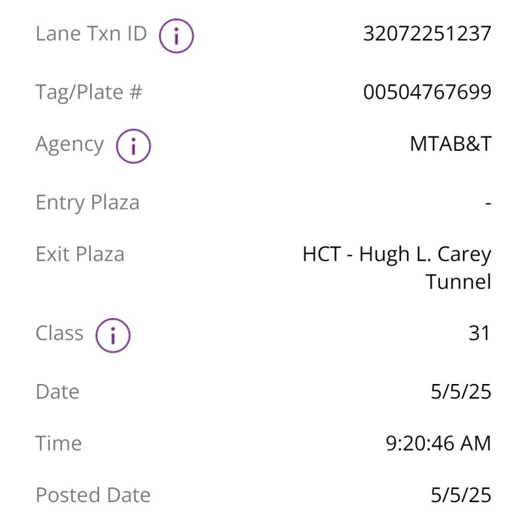Click the Class value 31
Image resolution: width=527 pixels, height=527 pixels.
480,333
